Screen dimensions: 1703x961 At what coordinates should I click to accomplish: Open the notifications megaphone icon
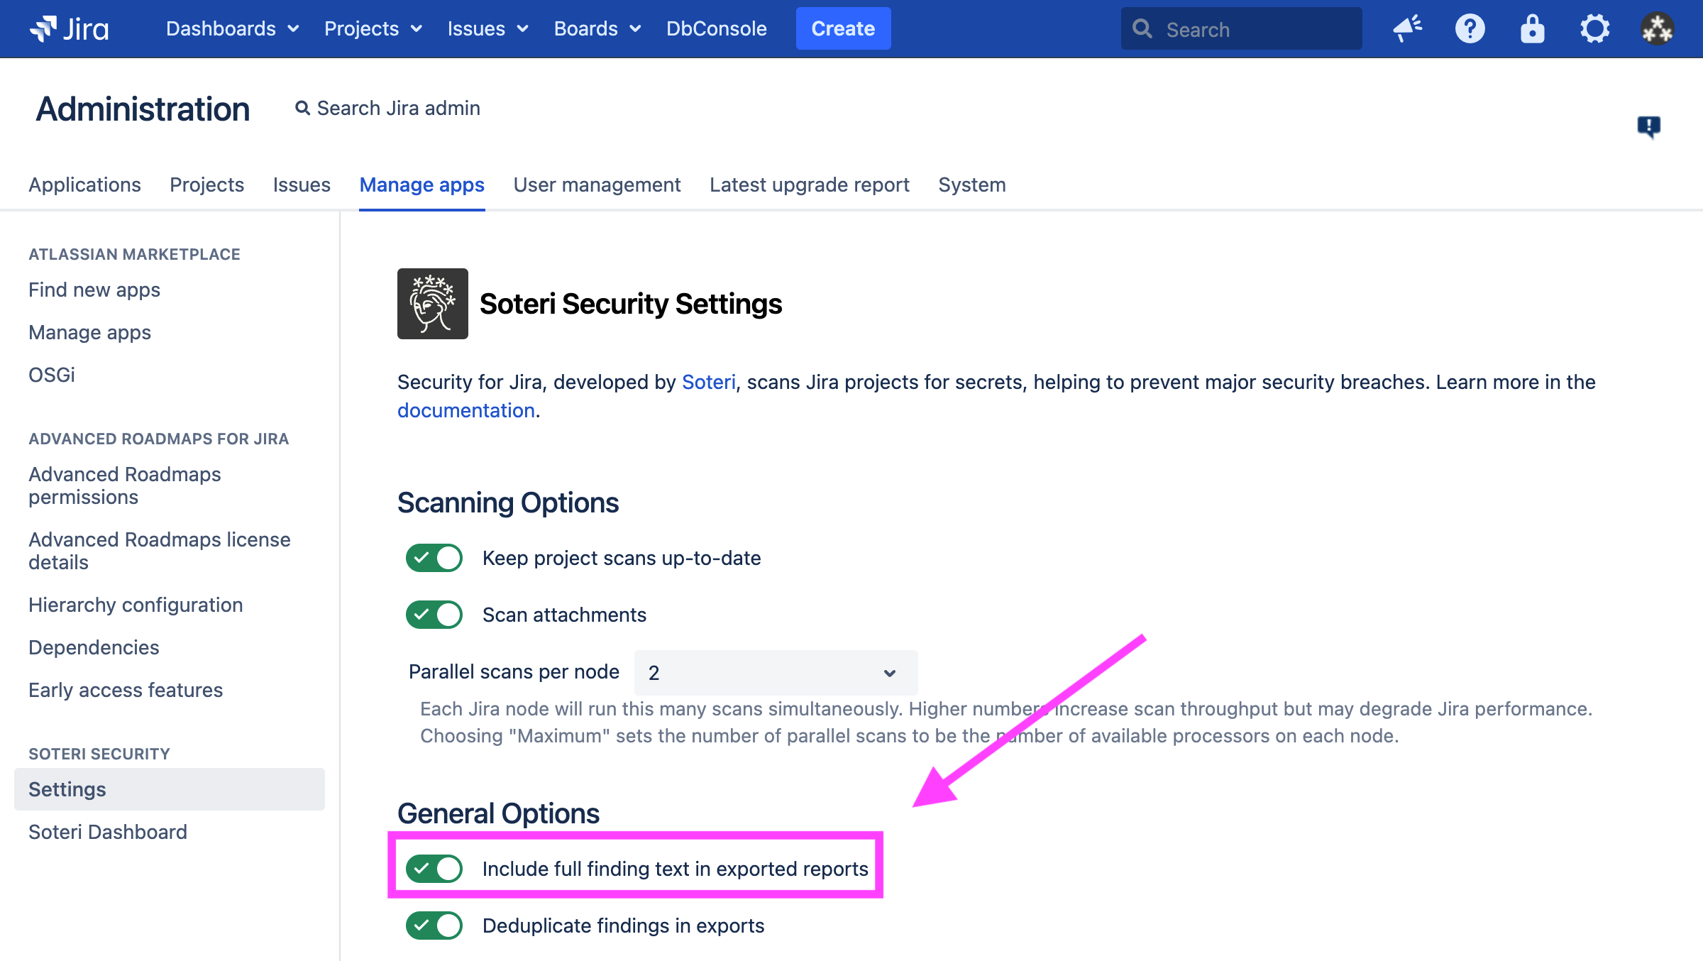(1408, 28)
